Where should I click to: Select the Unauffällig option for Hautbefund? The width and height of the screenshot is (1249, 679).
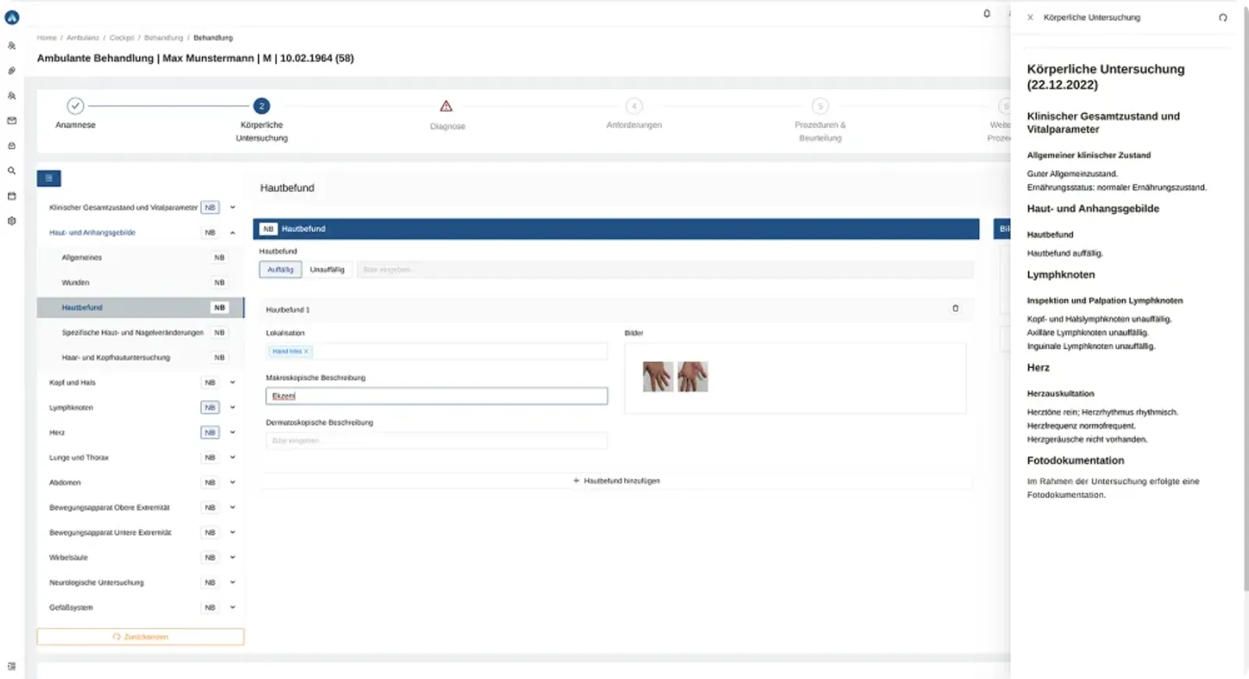pyautogui.click(x=327, y=269)
